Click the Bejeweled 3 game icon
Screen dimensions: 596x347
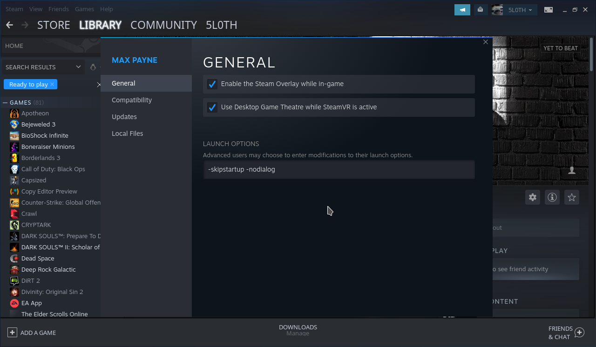click(14, 124)
